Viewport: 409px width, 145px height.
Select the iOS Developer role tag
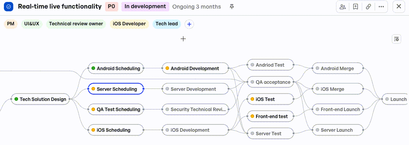(x=129, y=24)
